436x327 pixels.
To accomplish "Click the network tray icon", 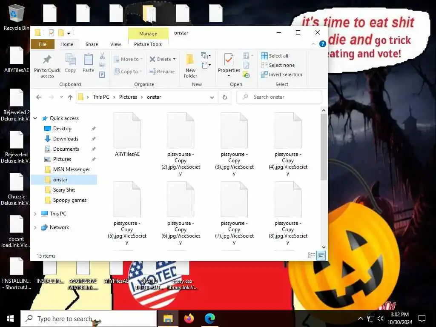I will coord(371,318).
